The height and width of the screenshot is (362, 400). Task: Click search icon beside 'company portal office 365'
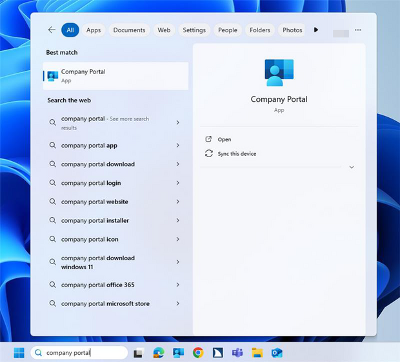[52, 285]
